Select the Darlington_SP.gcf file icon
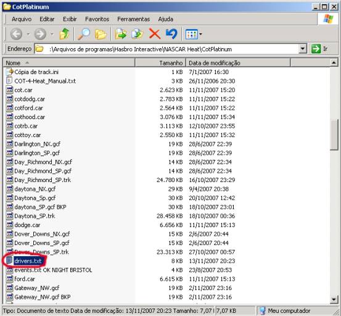Screen dimensions: 341x316 (x=9, y=153)
